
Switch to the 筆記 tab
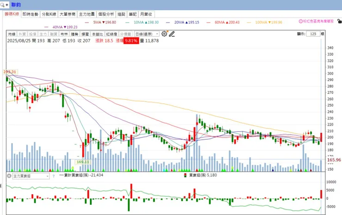tap(133, 14)
